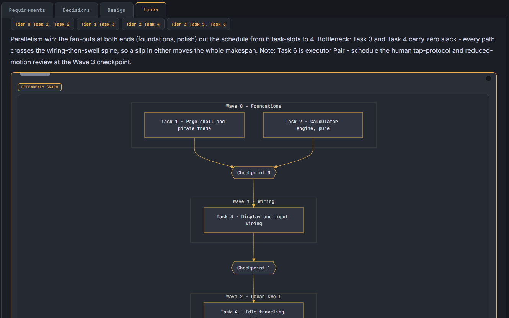Select the Task 1 Page shell graph node
509x318 pixels.
coord(194,125)
